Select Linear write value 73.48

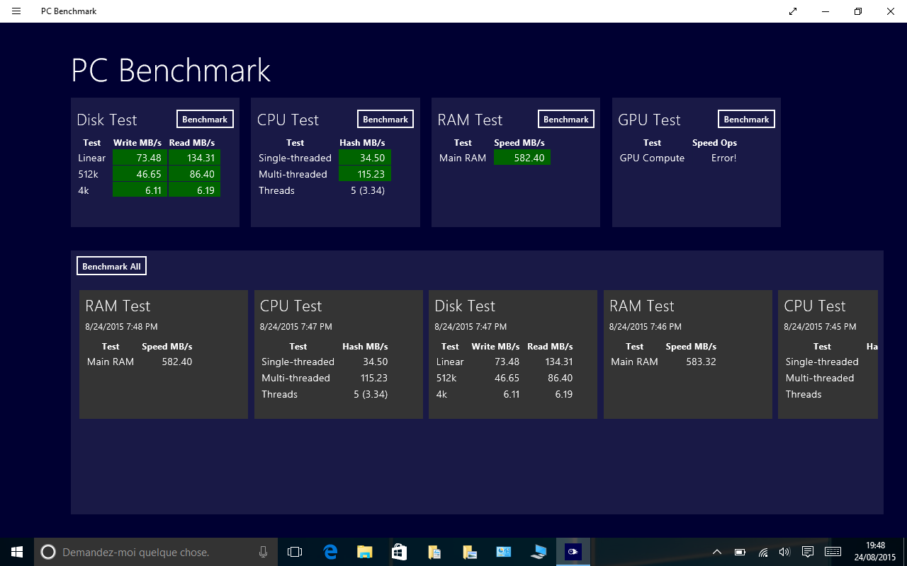click(x=140, y=158)
